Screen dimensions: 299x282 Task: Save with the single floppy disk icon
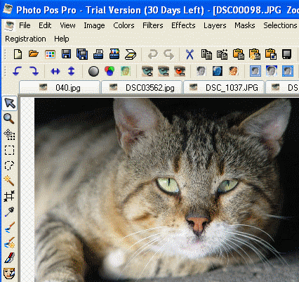tap(66, 54)
